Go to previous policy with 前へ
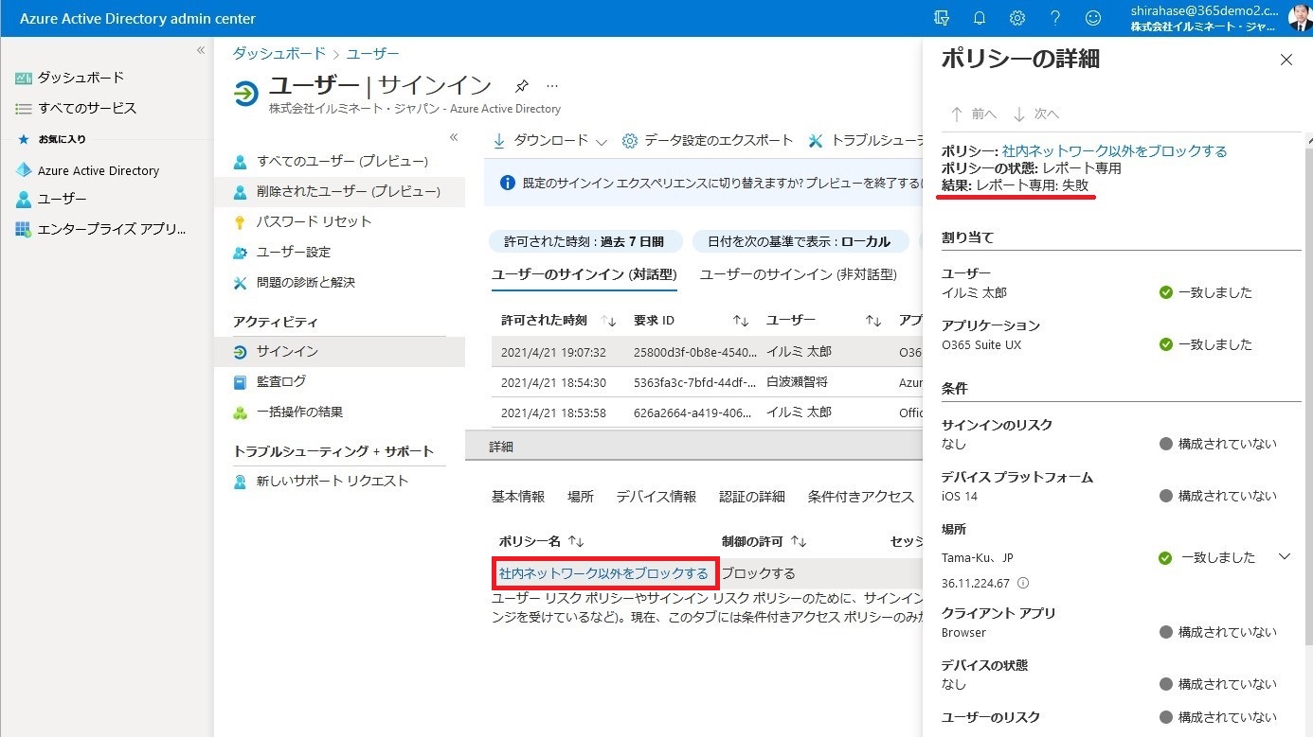Image resolution: width=1313 pixels, height=737 pixels. (973, 114)
